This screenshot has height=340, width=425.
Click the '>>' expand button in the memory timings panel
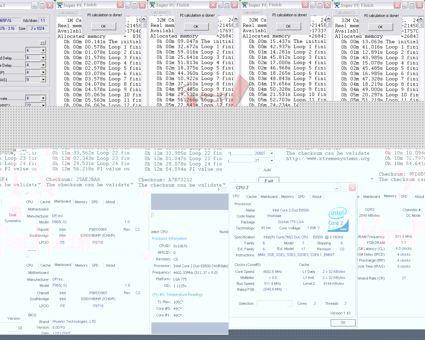click(x=43, y=42)
